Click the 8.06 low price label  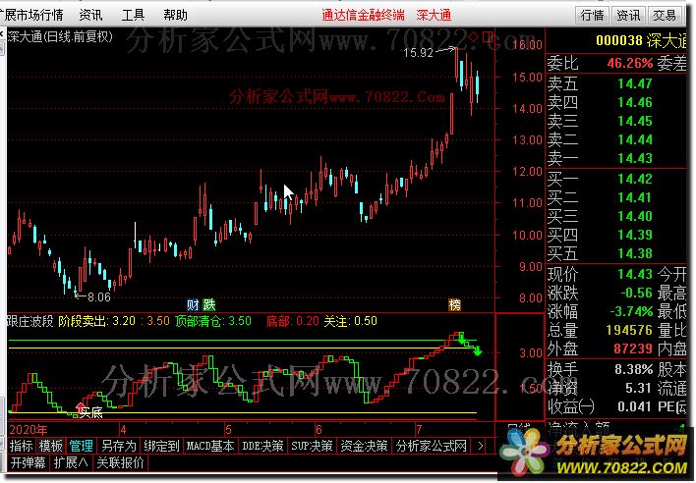(98, 296)
